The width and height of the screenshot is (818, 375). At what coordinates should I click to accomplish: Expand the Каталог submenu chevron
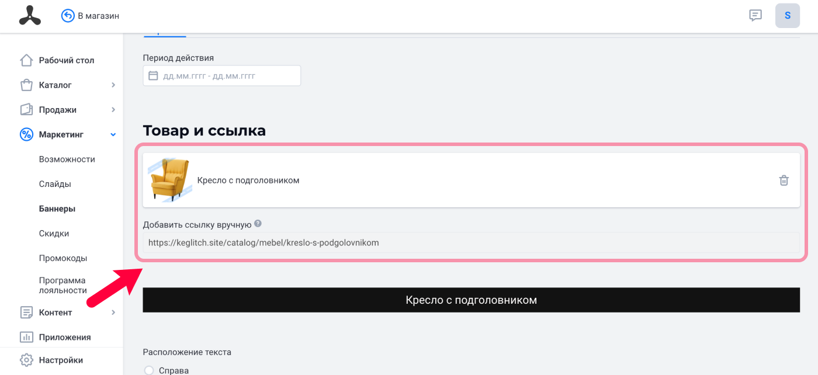tap(113, 85)
